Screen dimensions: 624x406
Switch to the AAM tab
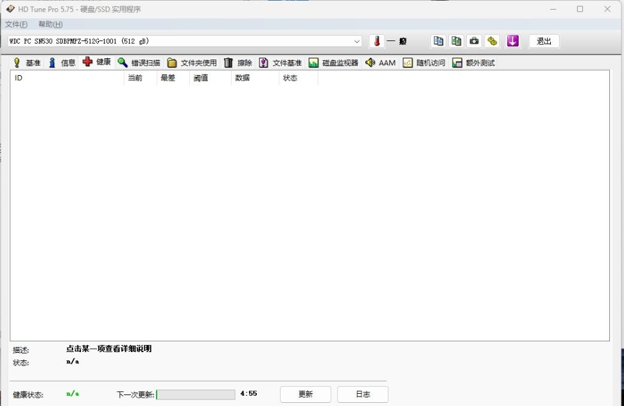pos(381,63)
